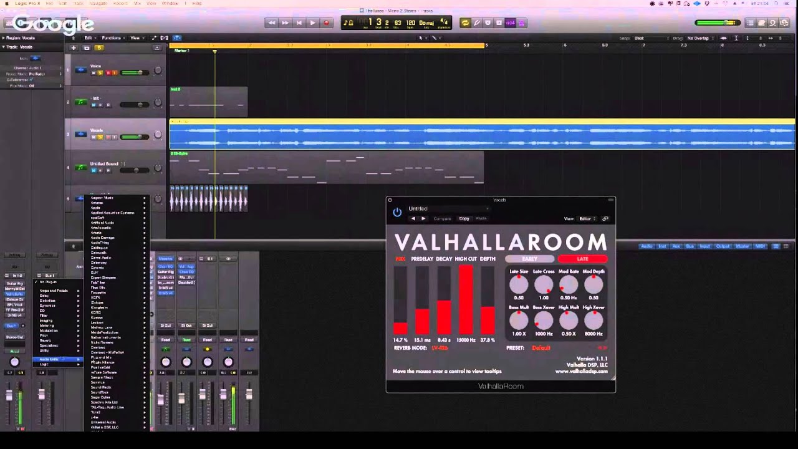Click the duplicate track button

coord(87,47)
